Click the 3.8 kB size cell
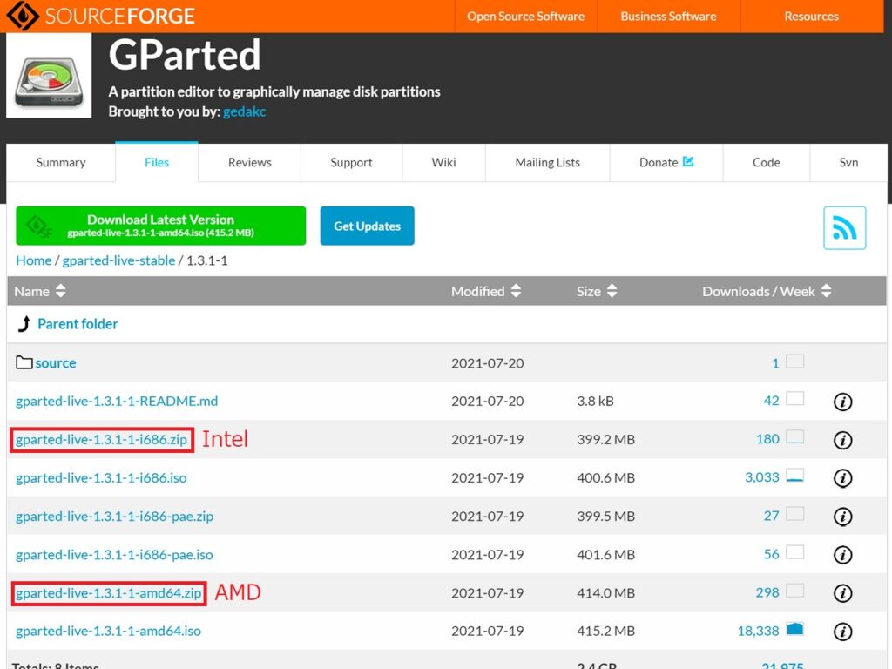The height and width of the screenshot is (669, 892). (595, 401)
